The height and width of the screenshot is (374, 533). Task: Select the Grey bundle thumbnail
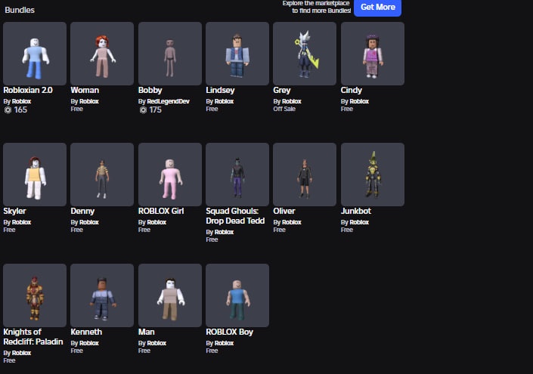tap(305, 54)
